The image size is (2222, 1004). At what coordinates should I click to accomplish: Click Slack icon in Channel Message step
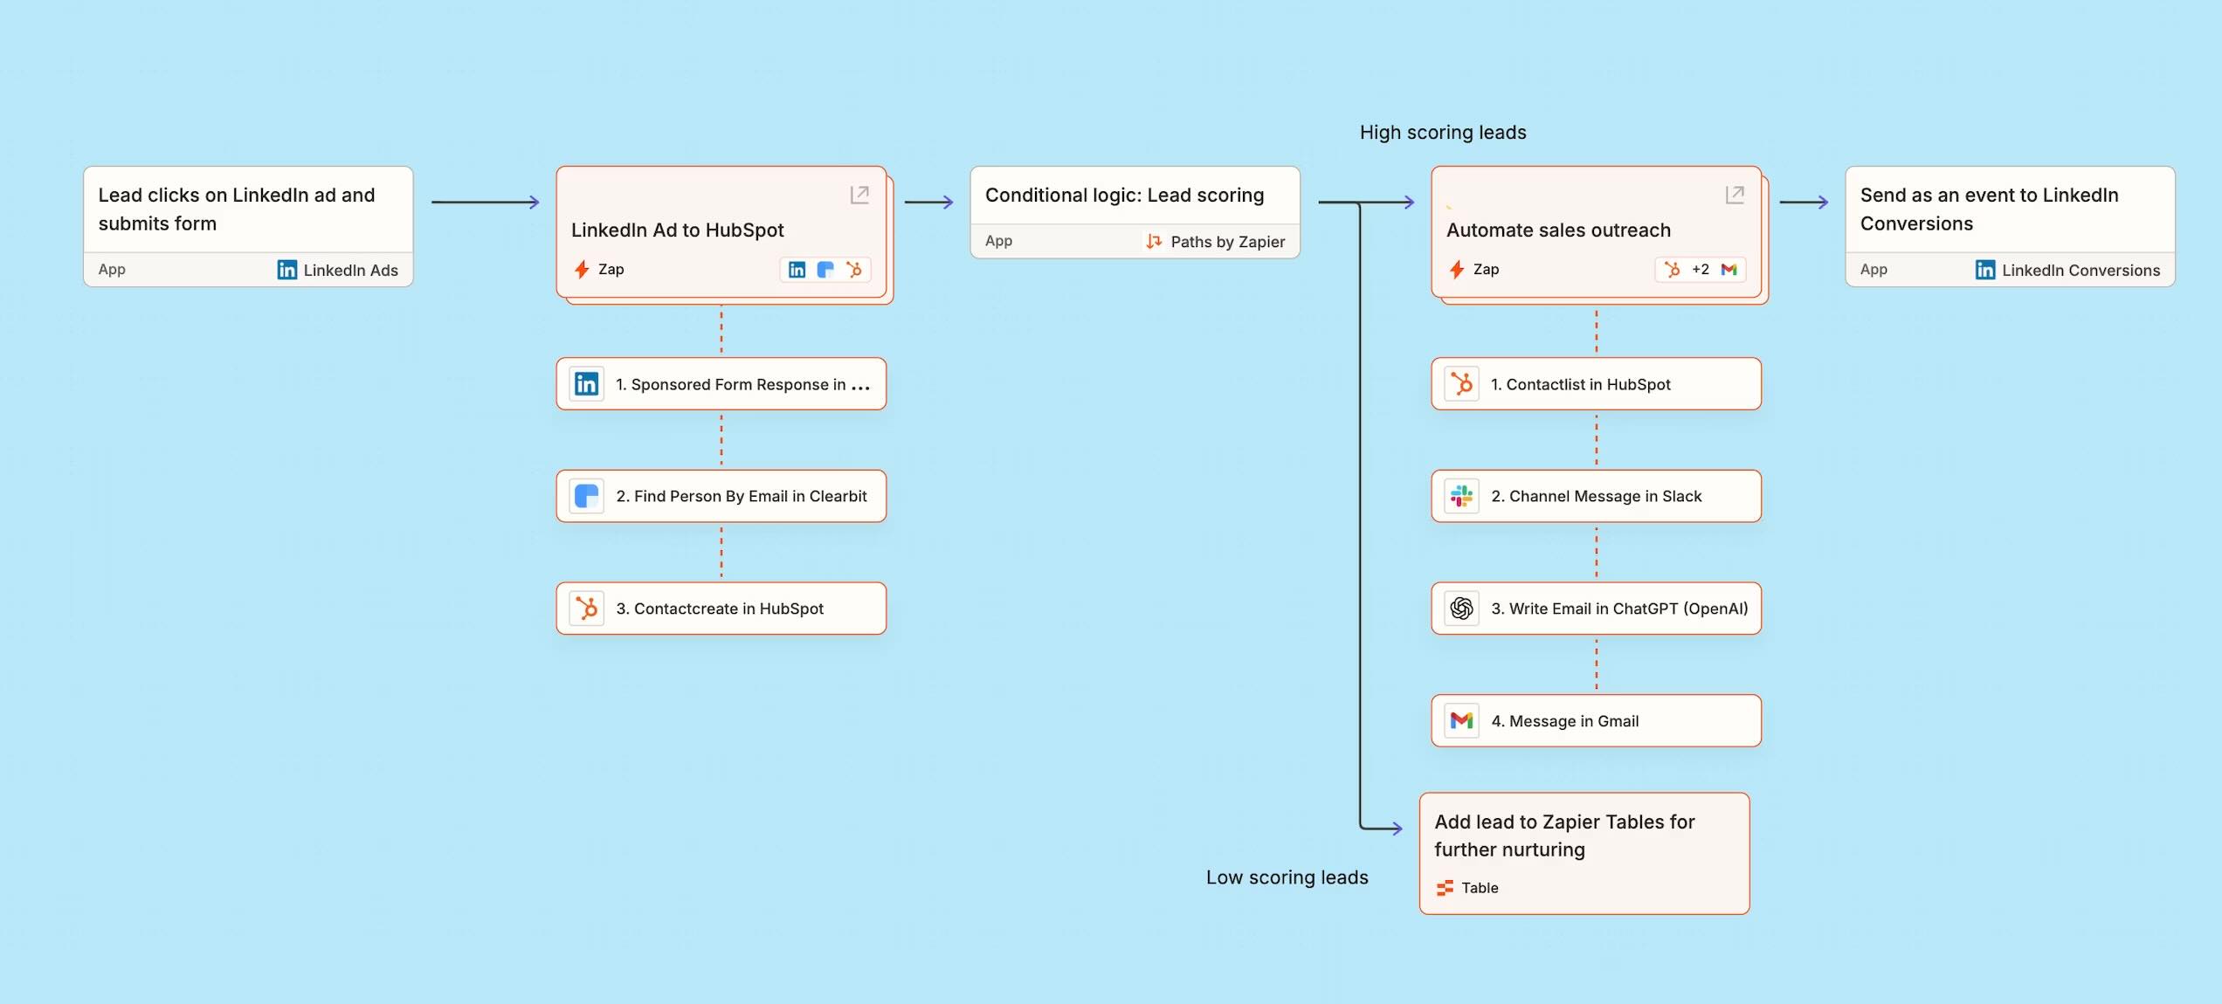(x=1462, y=496)
